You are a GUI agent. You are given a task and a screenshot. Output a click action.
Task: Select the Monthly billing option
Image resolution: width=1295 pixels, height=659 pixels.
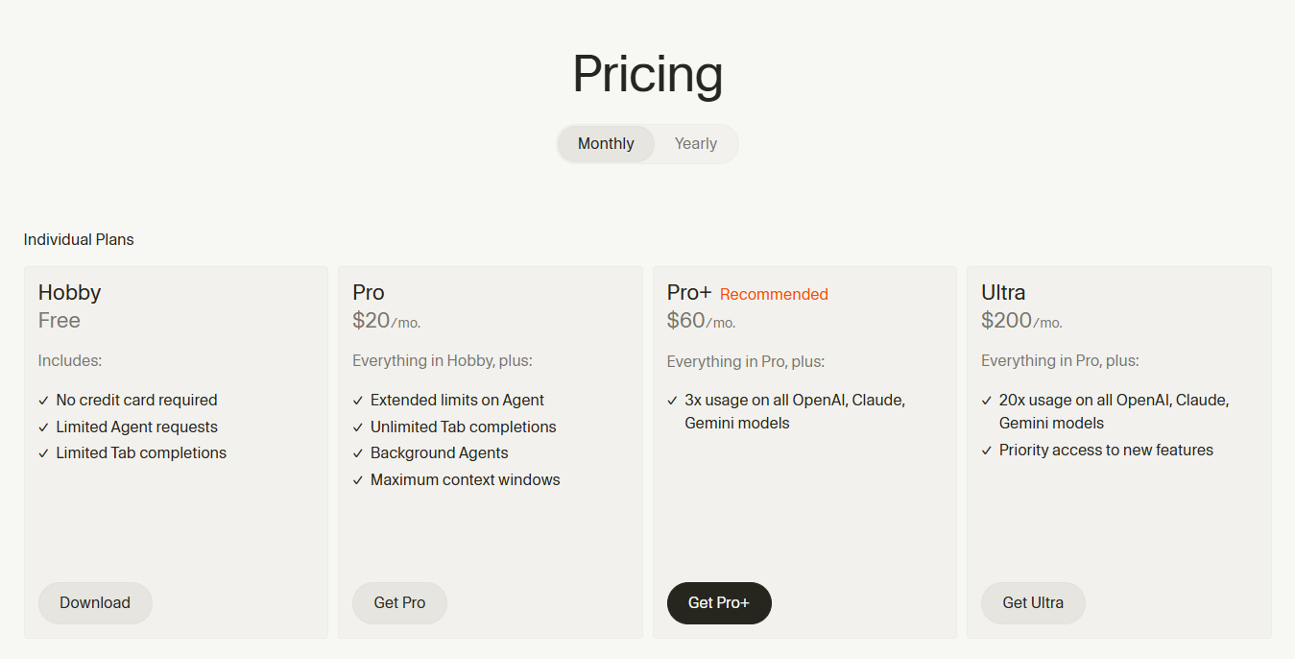coord(606,144)
